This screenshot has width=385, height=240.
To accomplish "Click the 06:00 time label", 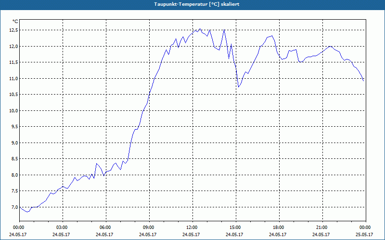I will point(106,228).
